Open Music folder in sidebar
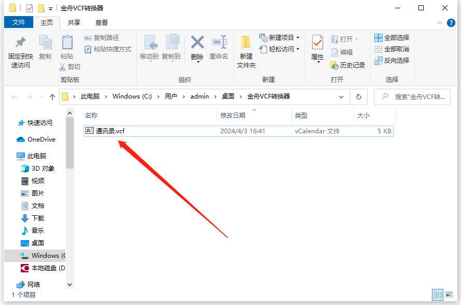Viewport: 461px width, 305px height. (x=33, y=231)
